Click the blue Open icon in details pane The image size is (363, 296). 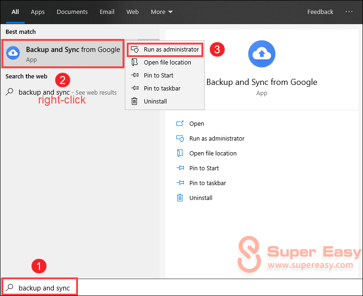click(x=180, y=123)
